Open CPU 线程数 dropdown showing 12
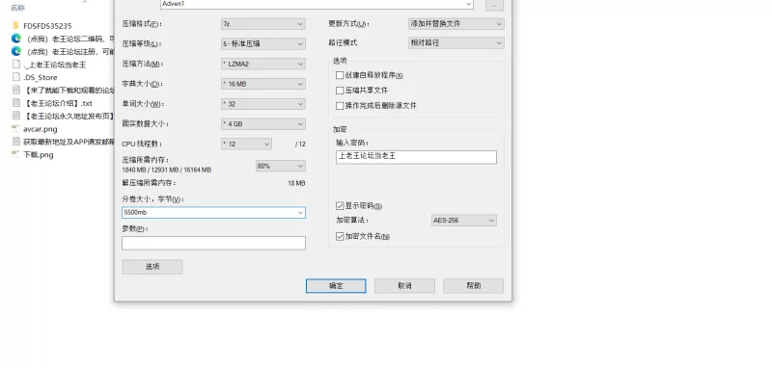 click(x=246, y=144)
